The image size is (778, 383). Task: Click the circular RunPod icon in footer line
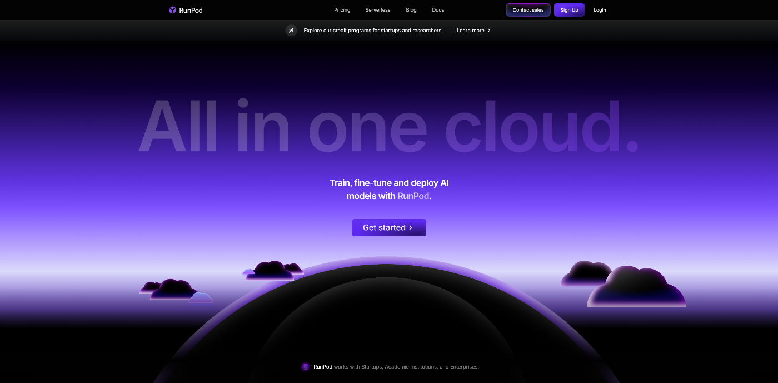click(305, 367)
